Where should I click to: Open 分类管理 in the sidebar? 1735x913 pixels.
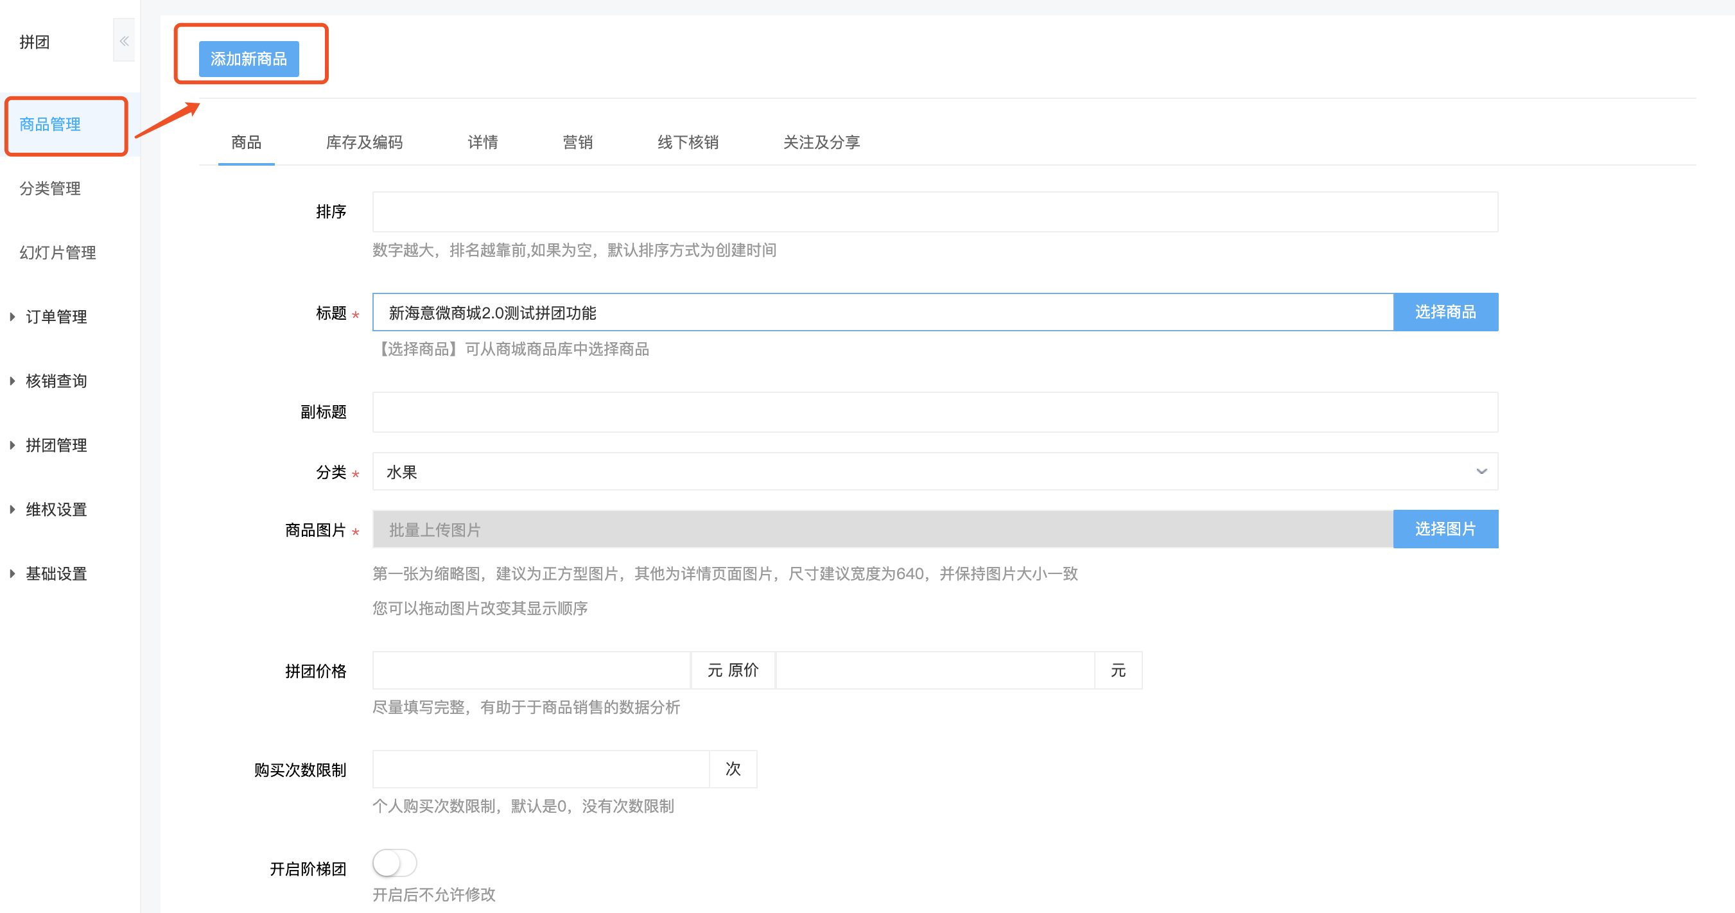pos(51,189)
